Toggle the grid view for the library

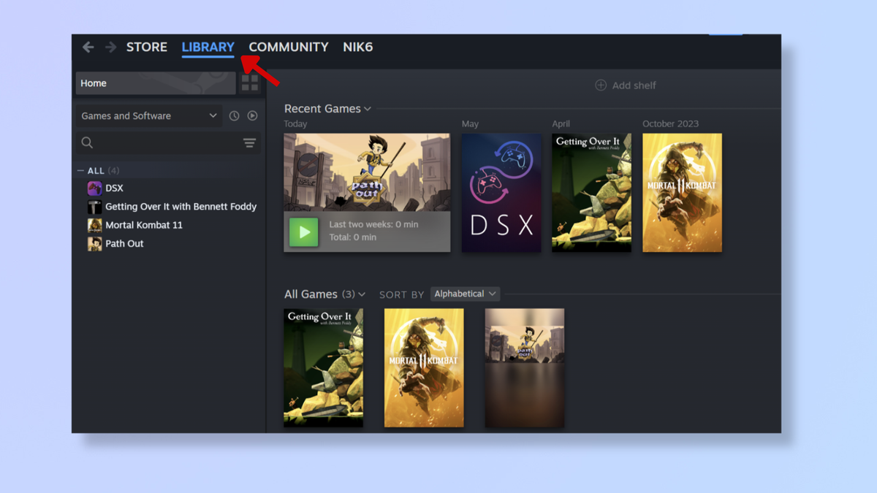(x=249, y=83)
